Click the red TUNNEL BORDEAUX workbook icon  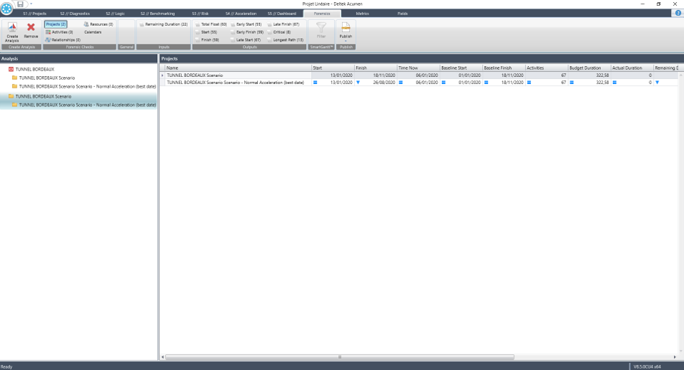(x=11, y=69)
